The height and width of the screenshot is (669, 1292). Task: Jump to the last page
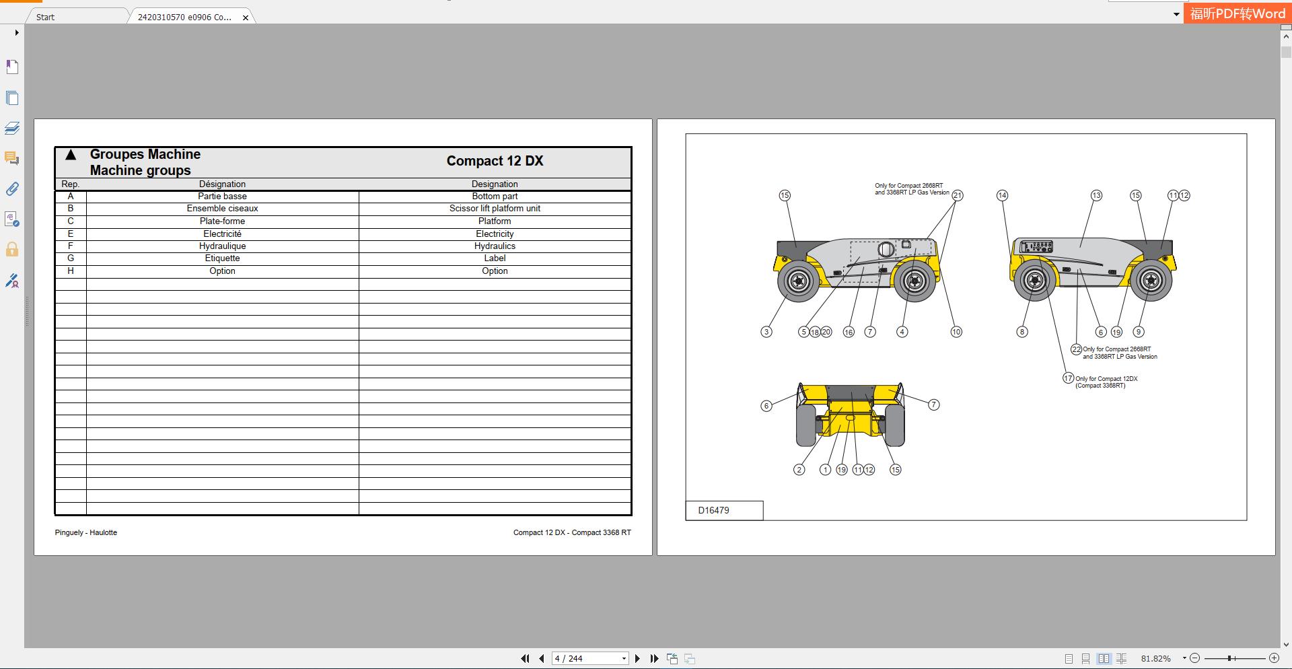[x=654, y=658]
